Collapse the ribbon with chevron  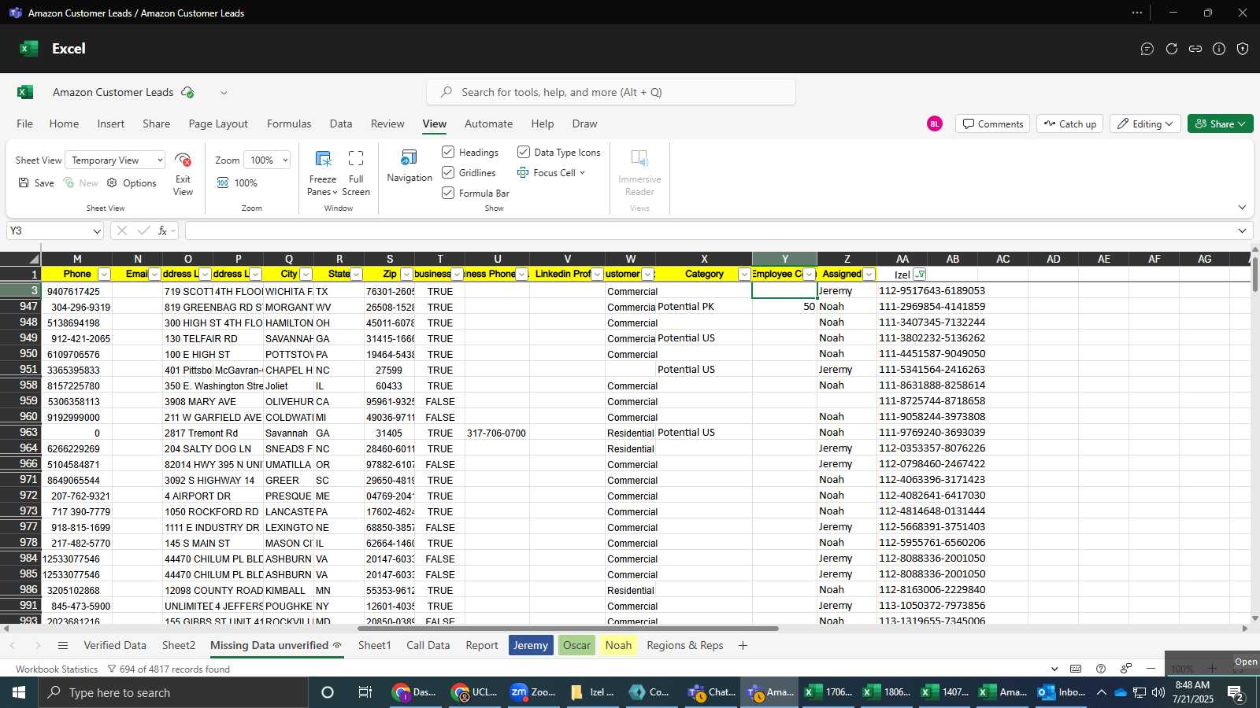[x=1242, y=208]
